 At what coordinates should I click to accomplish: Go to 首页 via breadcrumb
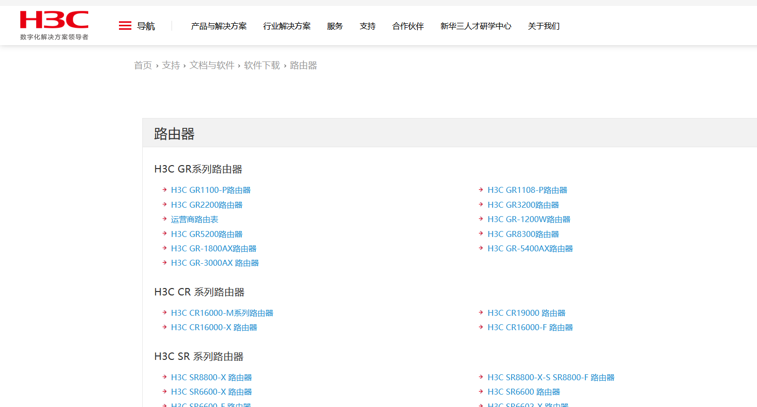[143, 65]
